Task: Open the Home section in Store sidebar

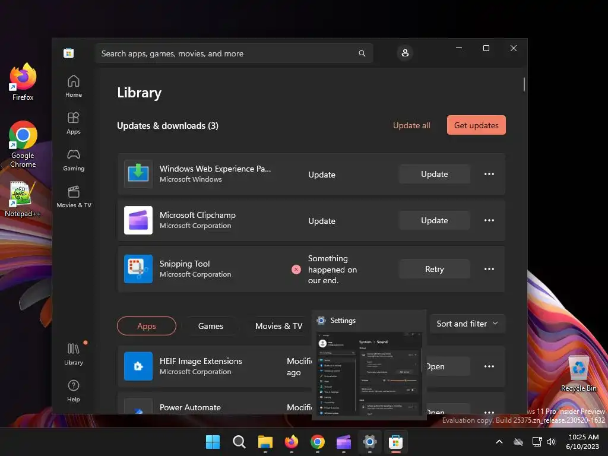Action: pyautogui.click(x=73, y=86)
